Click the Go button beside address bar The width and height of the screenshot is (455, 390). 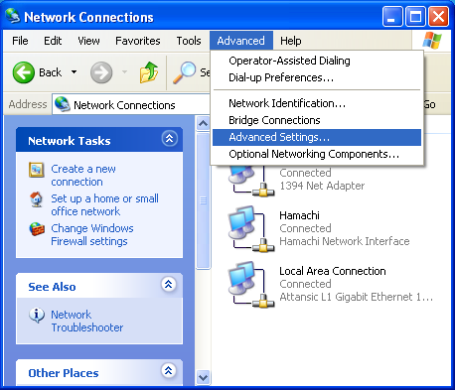[x=429, y=104]
